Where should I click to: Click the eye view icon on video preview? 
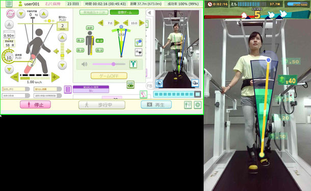159,83
